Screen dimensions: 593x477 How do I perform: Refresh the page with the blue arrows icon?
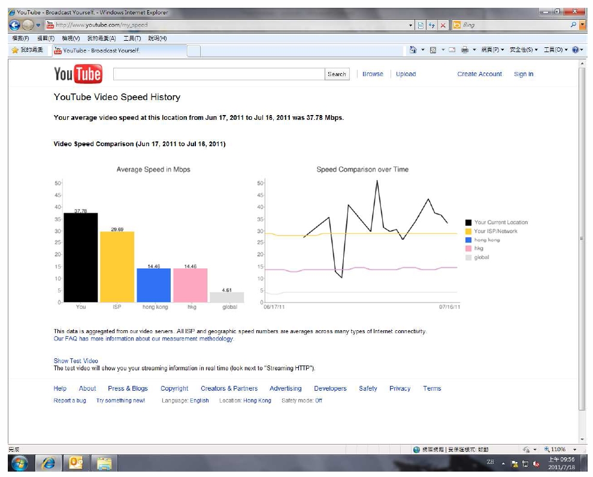point(431,25)
